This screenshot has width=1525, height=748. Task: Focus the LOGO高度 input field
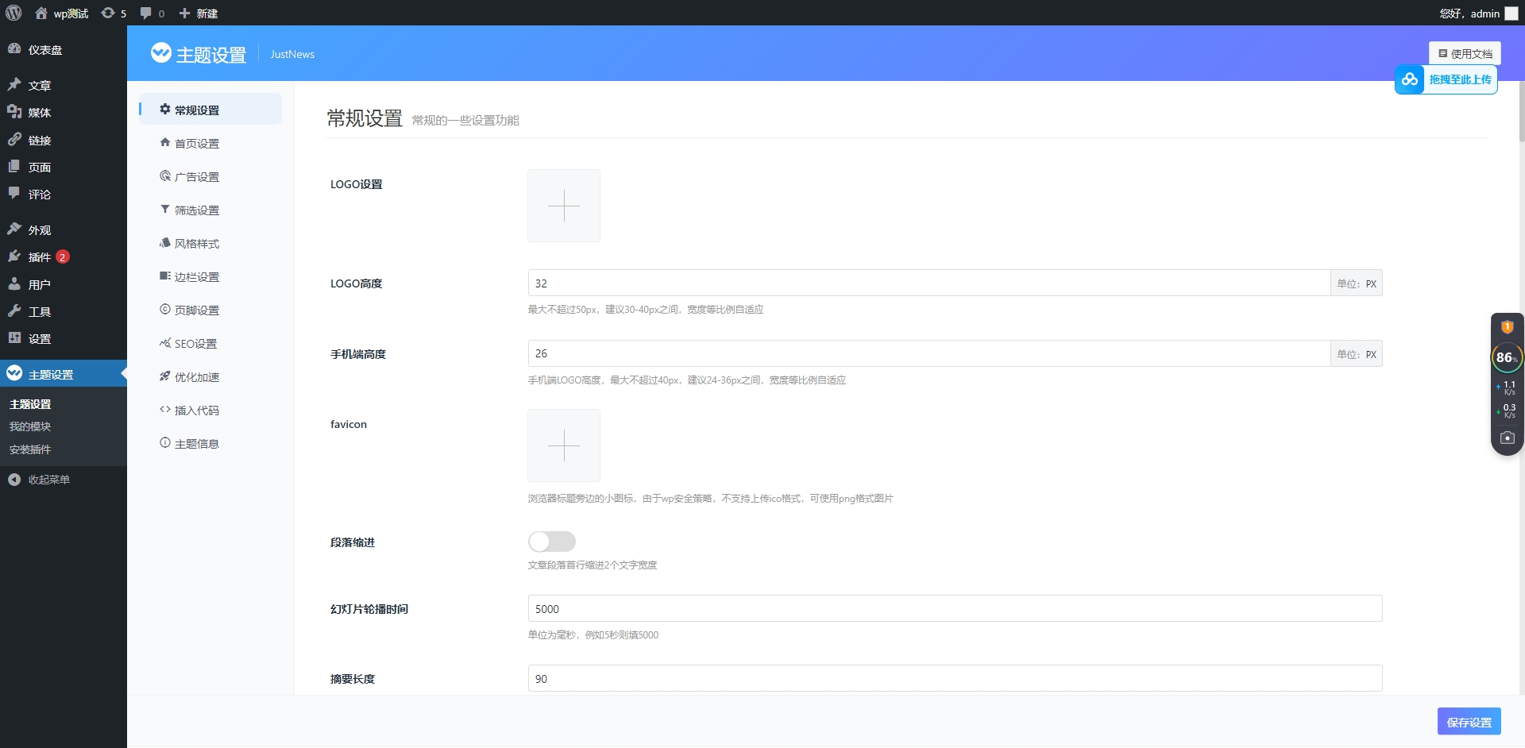(929, 283)
